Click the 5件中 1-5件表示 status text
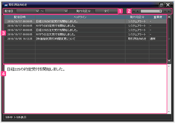Screen dimensions: 175x123 point(16,117)
